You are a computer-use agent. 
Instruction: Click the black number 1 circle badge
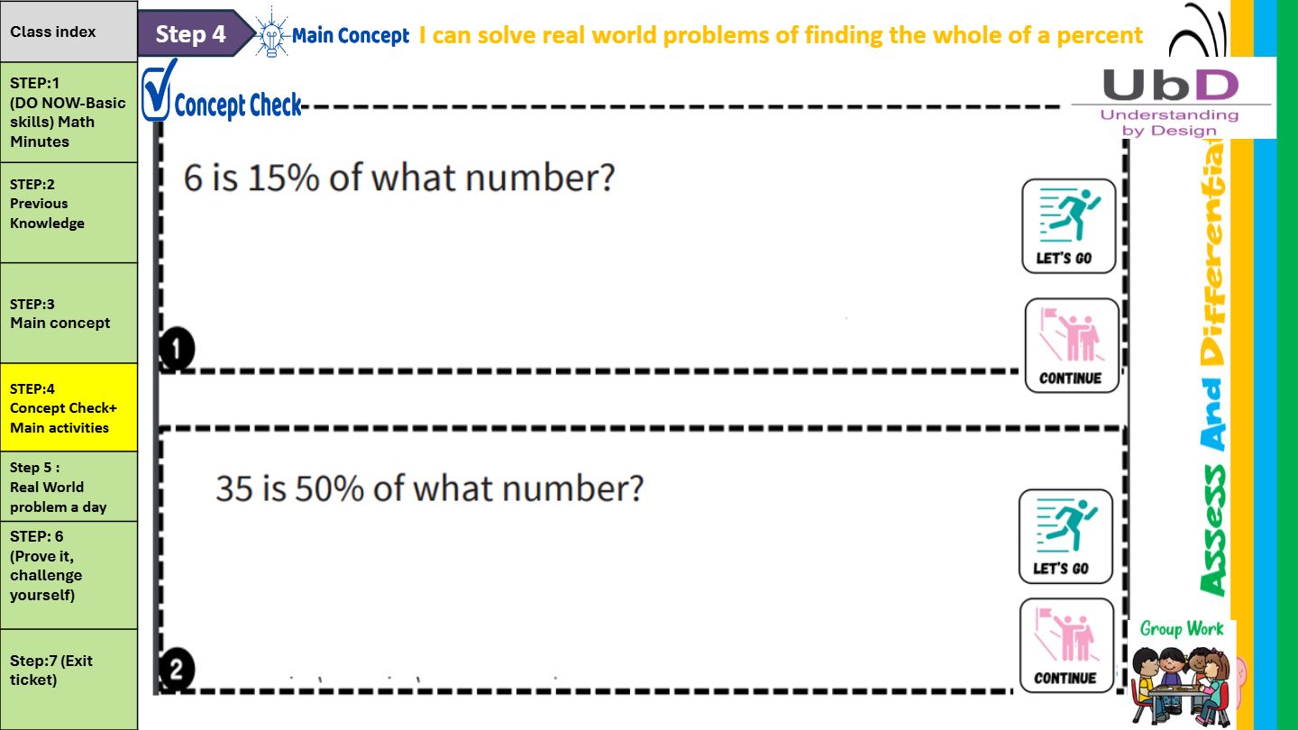point(177,350)
